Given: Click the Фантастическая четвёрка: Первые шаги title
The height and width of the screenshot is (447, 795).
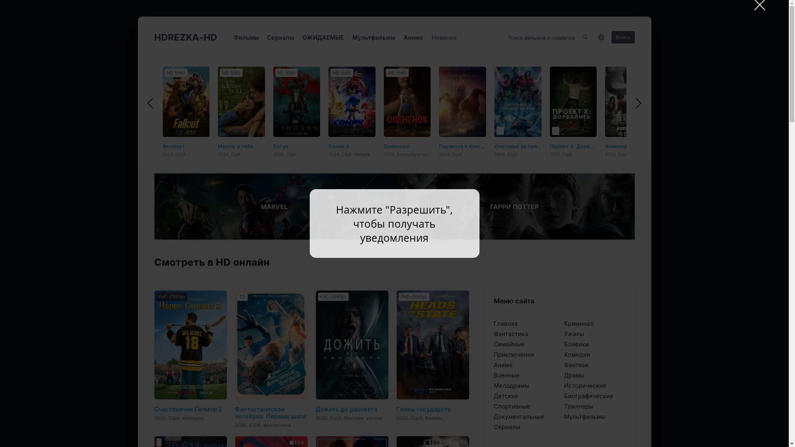Looking at the screenshot, I should pos(270,413).
